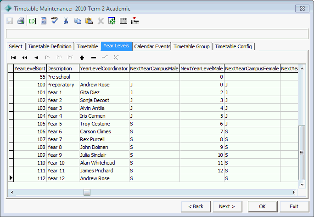Click the NextYearLevelMale column header
314x217 pixels.
click(x=202, y=69)
